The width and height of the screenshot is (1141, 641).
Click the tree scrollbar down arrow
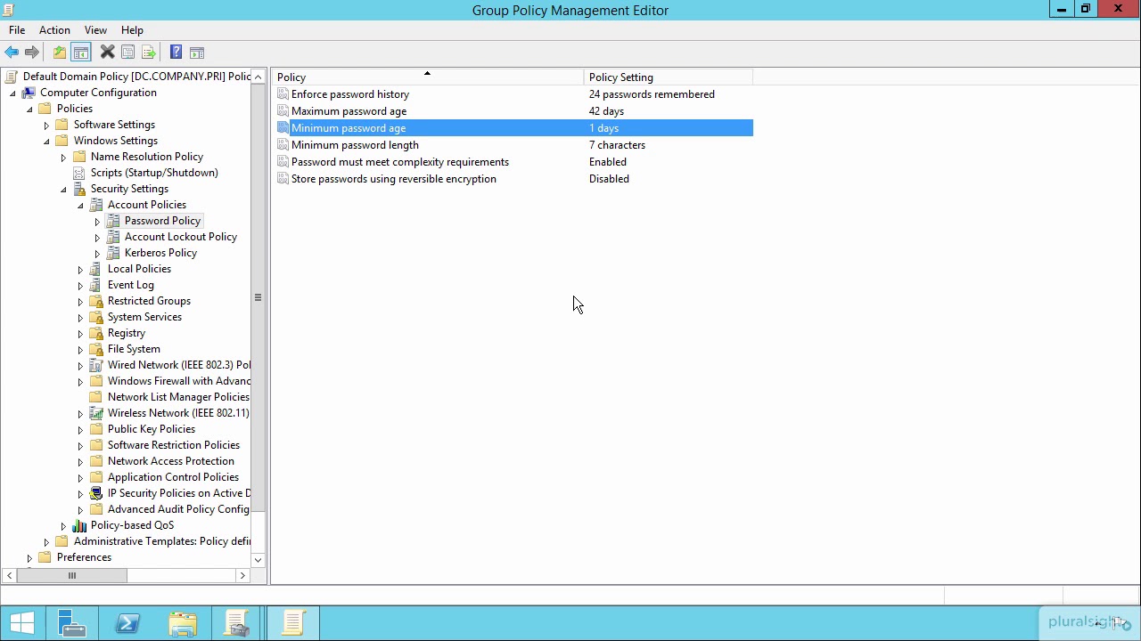258,560
